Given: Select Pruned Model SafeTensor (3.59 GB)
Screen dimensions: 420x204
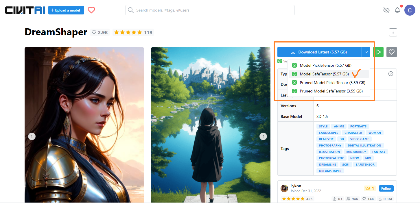Looking at the screenshot, I should tap(329, 91).
